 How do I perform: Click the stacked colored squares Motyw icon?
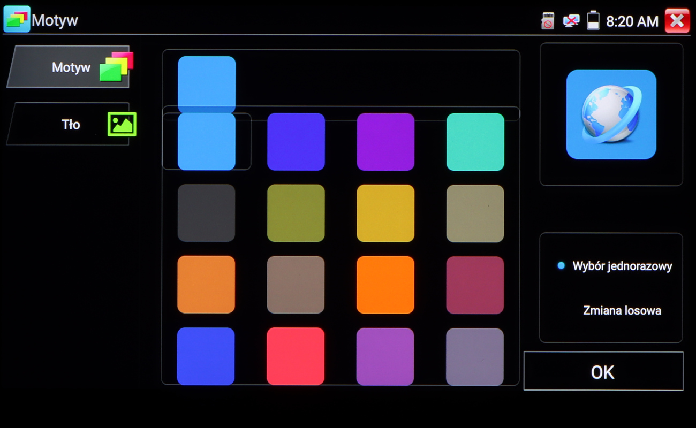[116, 67]
